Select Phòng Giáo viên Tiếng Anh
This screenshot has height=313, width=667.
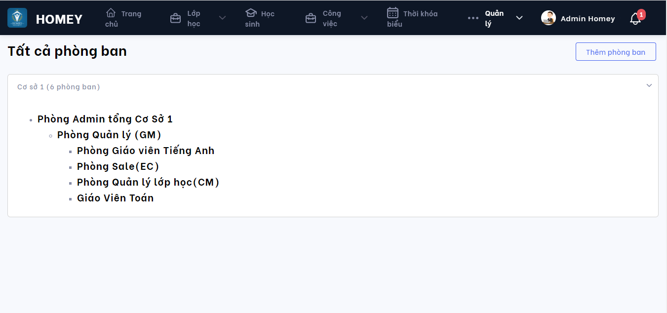(x=146, y=151)
